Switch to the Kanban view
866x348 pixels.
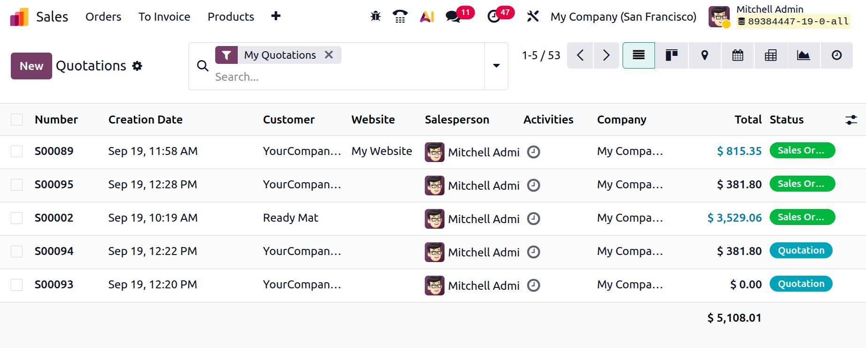pos(671,55)
